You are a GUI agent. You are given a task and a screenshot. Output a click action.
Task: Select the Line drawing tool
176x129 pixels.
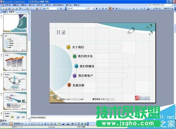pos(26,124)
